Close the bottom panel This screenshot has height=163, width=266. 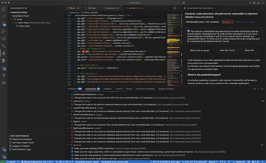[x=262, y=89]
